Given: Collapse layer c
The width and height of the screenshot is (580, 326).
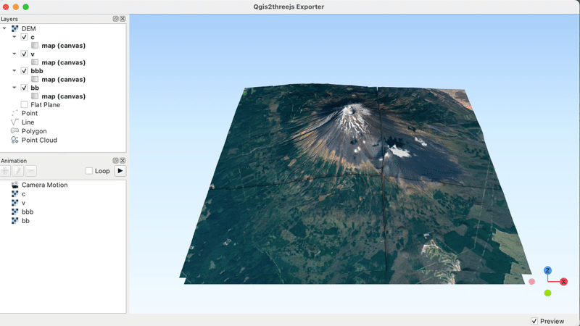Looking at the screenshot, I should tap(14, 37).
